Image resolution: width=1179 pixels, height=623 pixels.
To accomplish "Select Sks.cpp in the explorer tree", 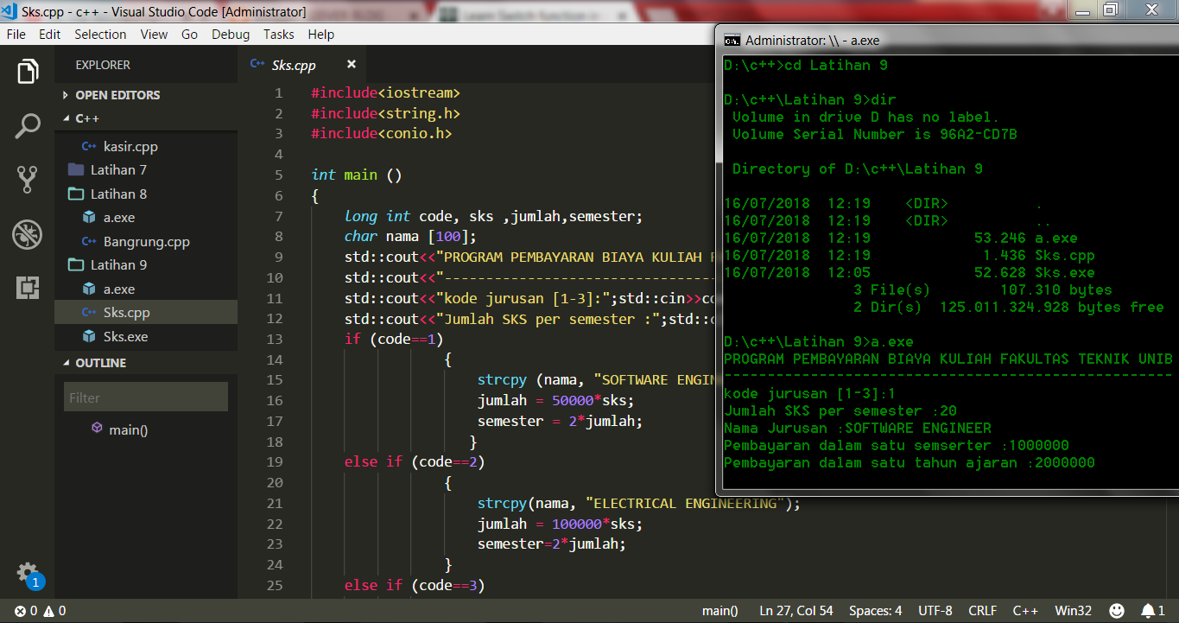I will (x=145, y=313).
